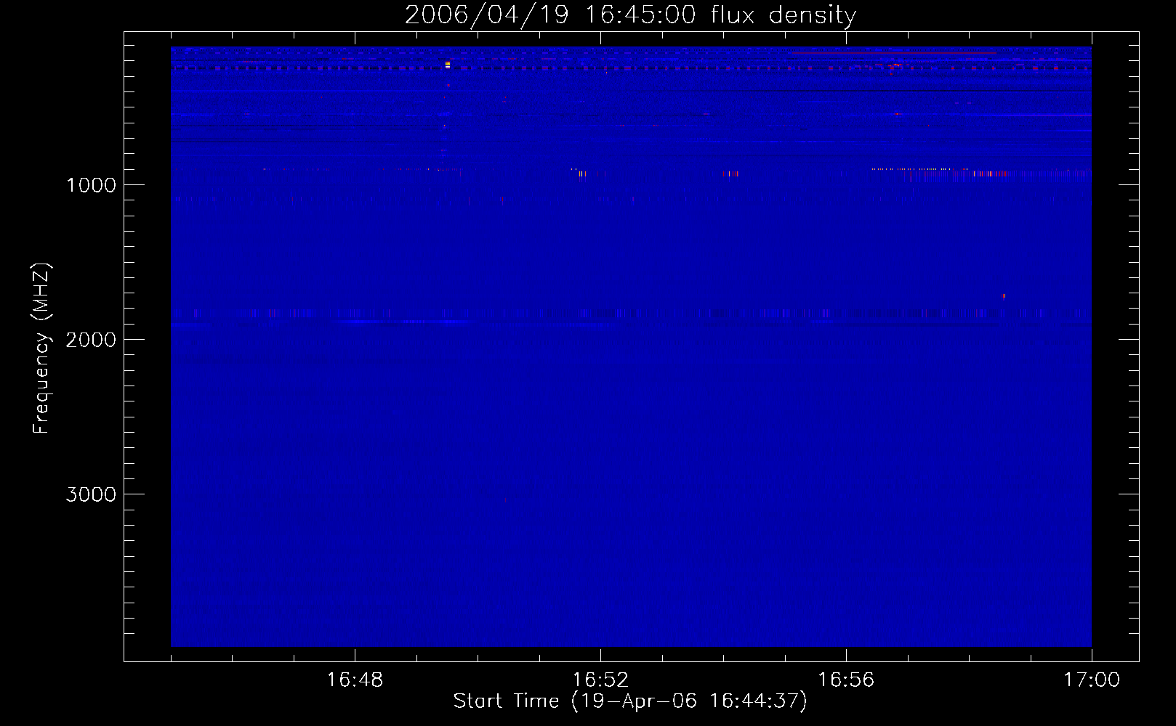
Task: Select the 1000 MHz tick label
Action: click(x=91, y=185)
